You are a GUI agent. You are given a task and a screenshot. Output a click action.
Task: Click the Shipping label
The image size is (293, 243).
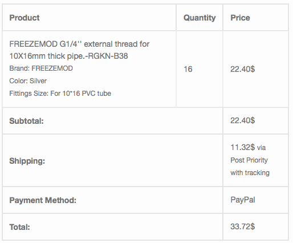[27, 161]
